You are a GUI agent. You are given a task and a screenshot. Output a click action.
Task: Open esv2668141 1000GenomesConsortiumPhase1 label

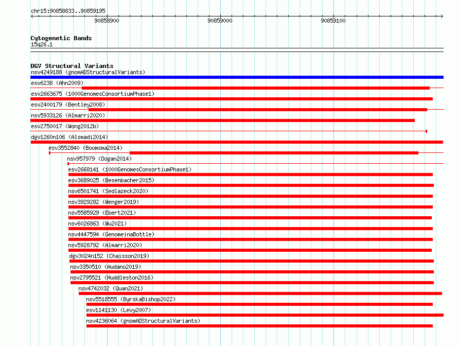(130, 169)
